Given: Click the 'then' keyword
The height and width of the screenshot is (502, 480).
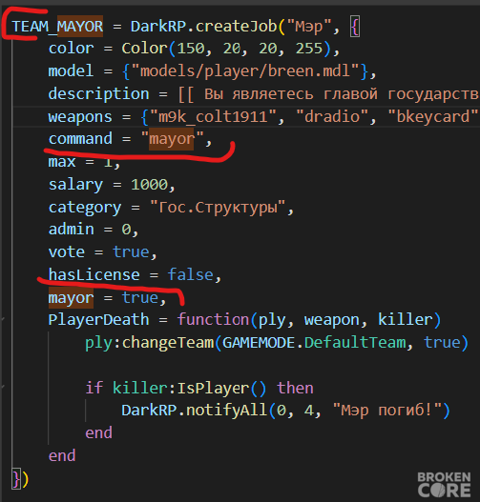Looking at the screenshot, I should click(295, 389).
